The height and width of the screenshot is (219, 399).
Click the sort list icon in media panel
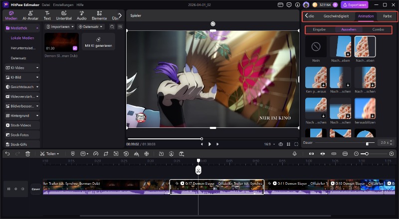pos(120,27)
